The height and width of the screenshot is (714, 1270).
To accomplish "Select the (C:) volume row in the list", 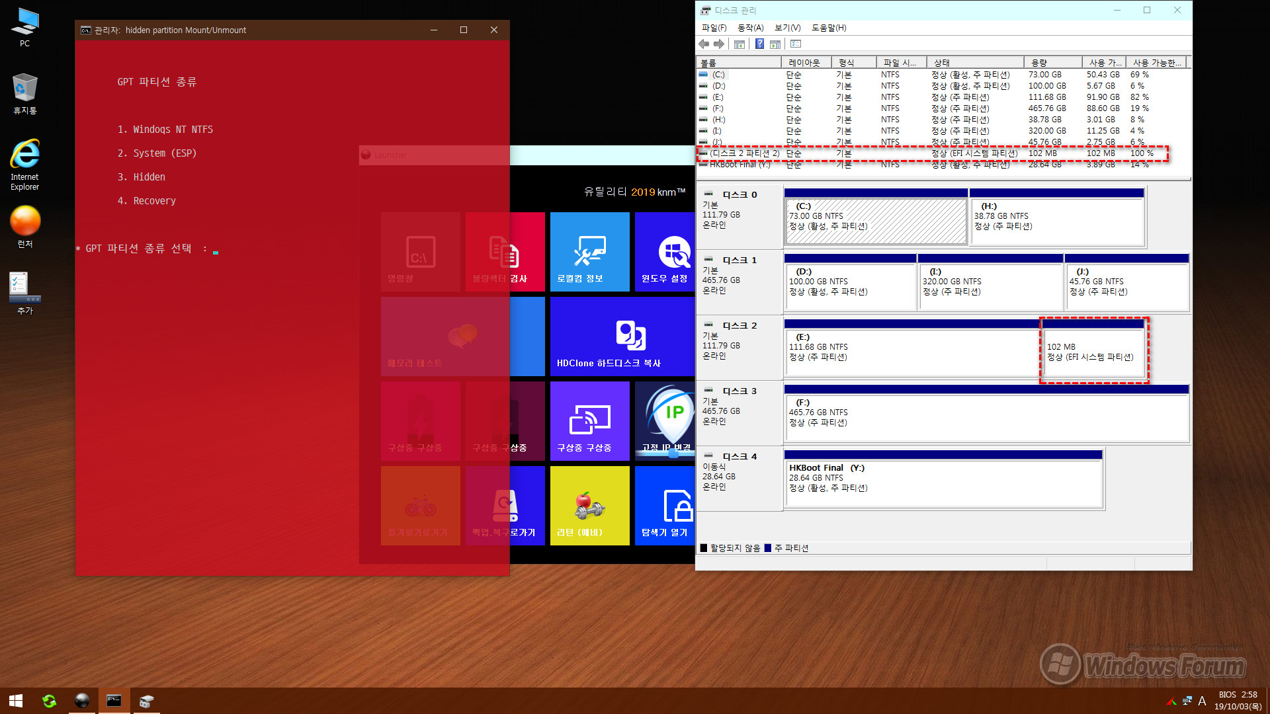I will pos(943,75).
